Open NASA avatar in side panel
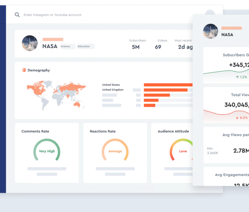Image resolution: width=249 pixels, height=212 pixels. tap(211, 31)
